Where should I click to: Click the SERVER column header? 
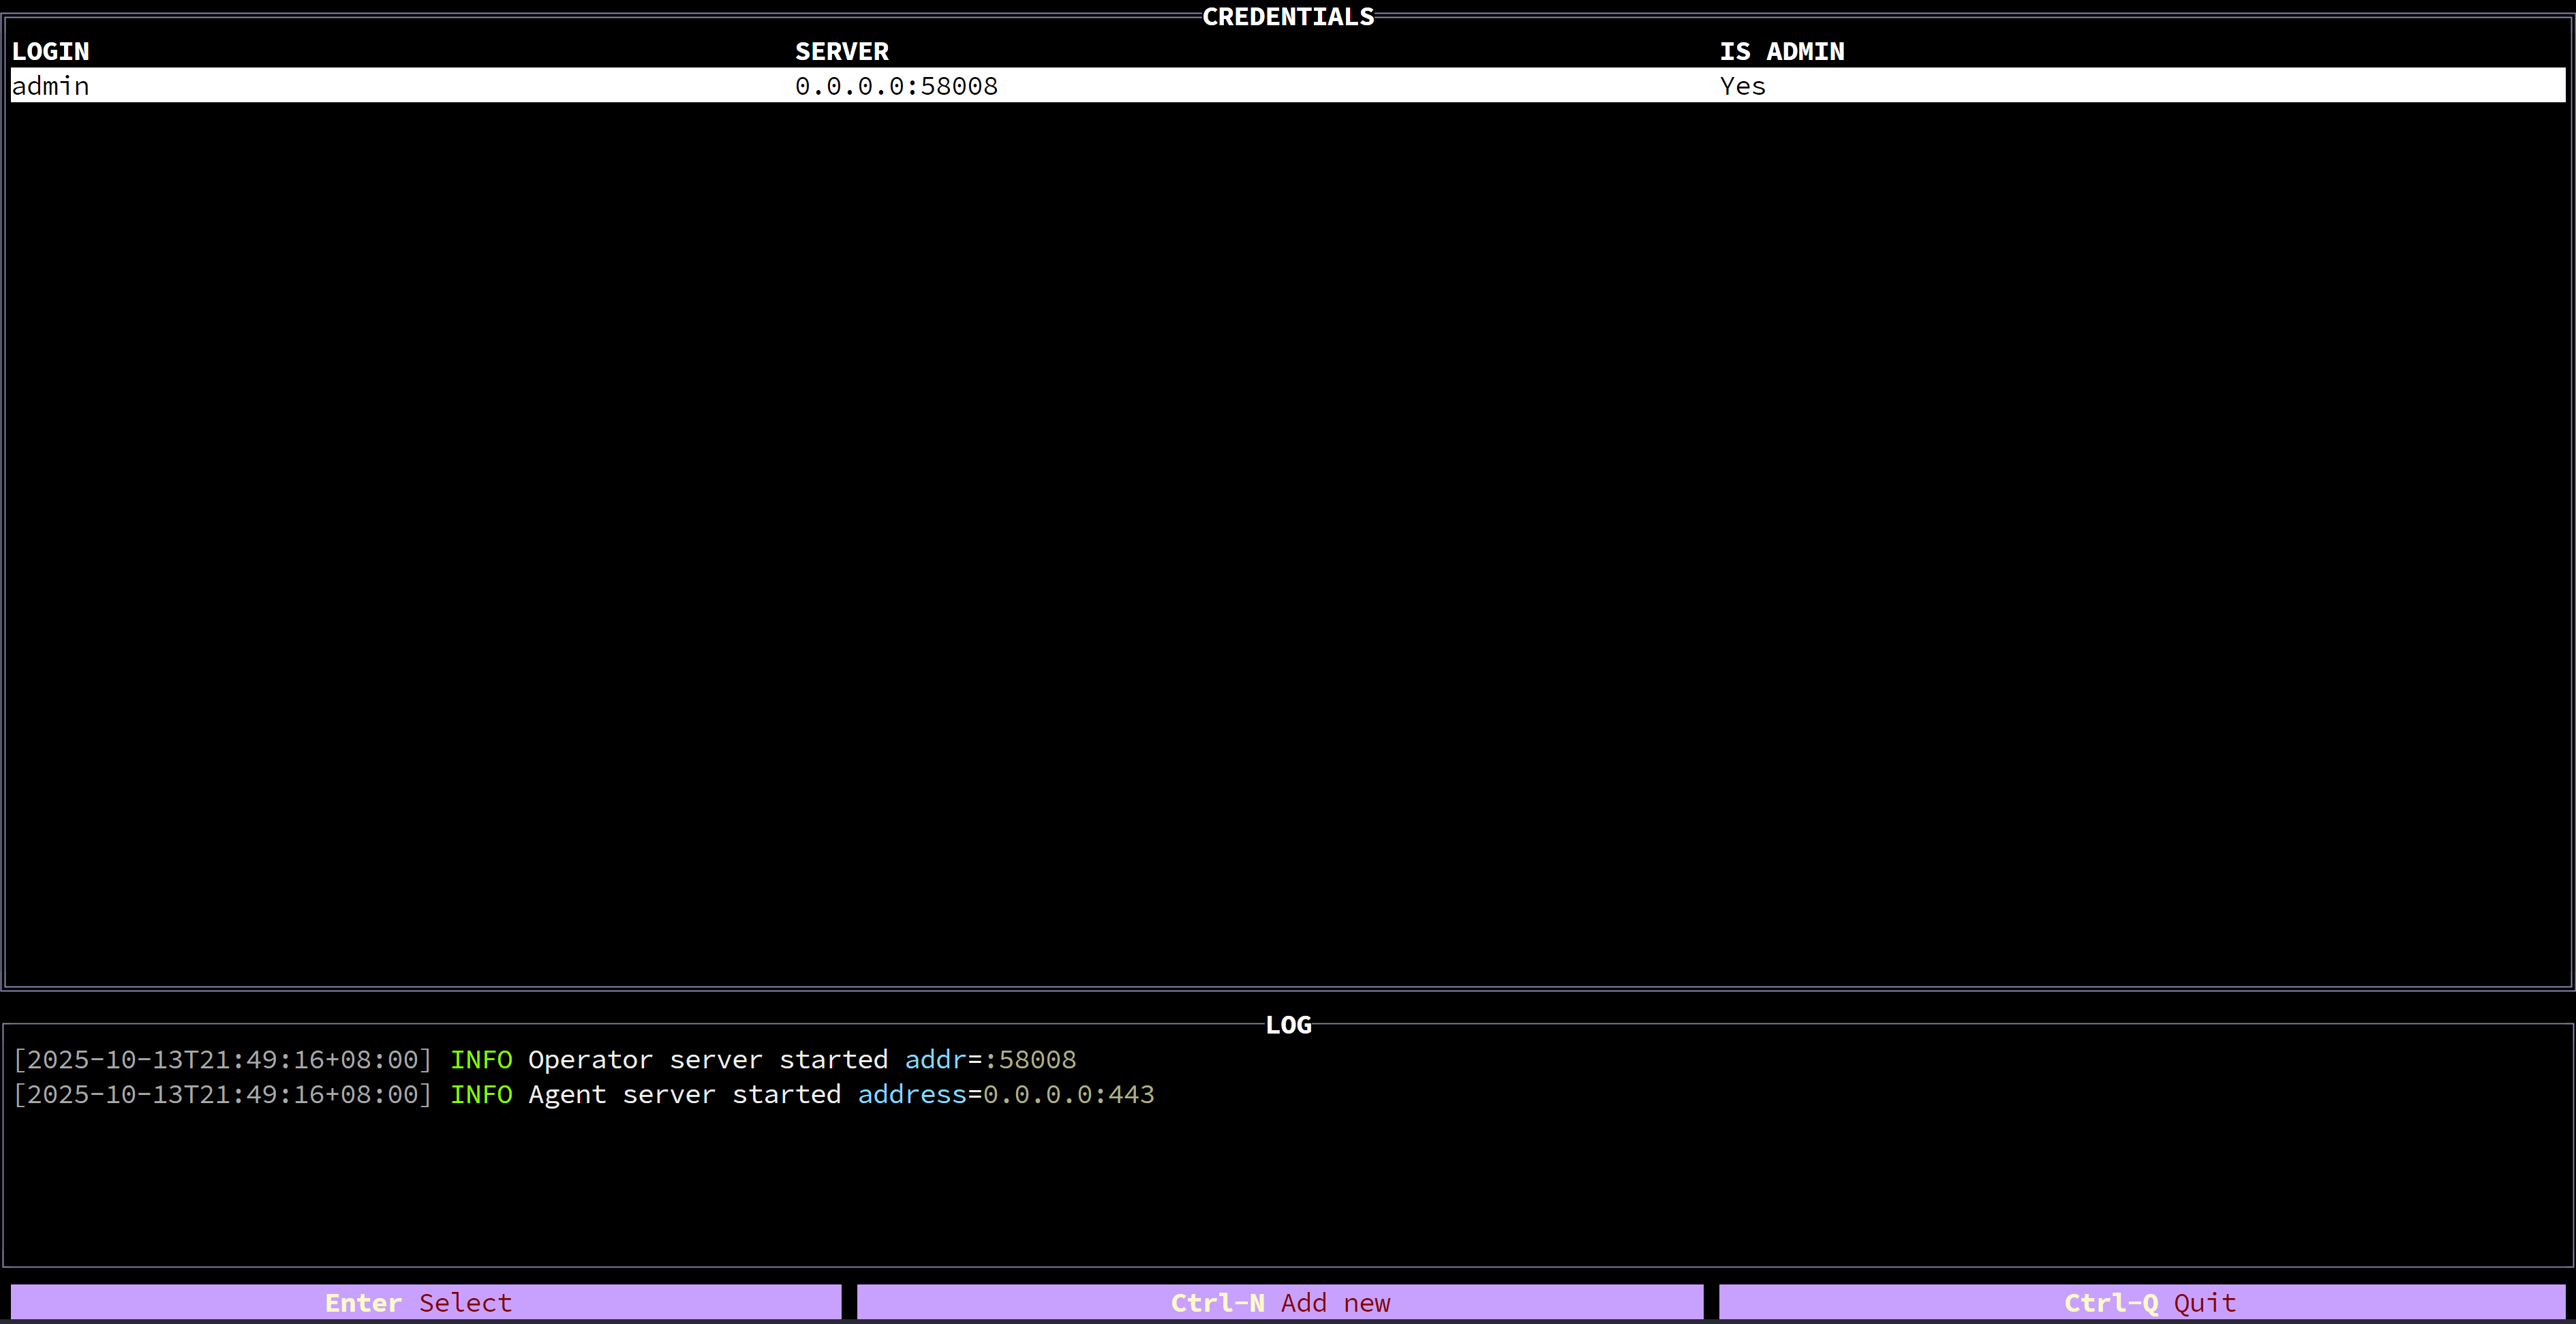[841, 51]
